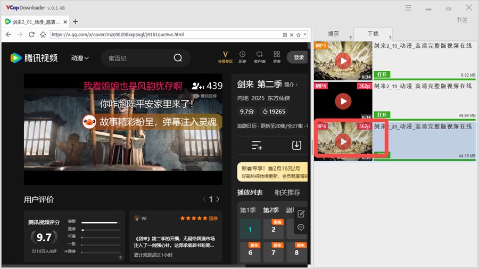Image resolution: width=479 pixels, height=269 pixels.
Task: Play the MP4 剑来2_19 download thumbnail
Action: (x=343, y=101)
